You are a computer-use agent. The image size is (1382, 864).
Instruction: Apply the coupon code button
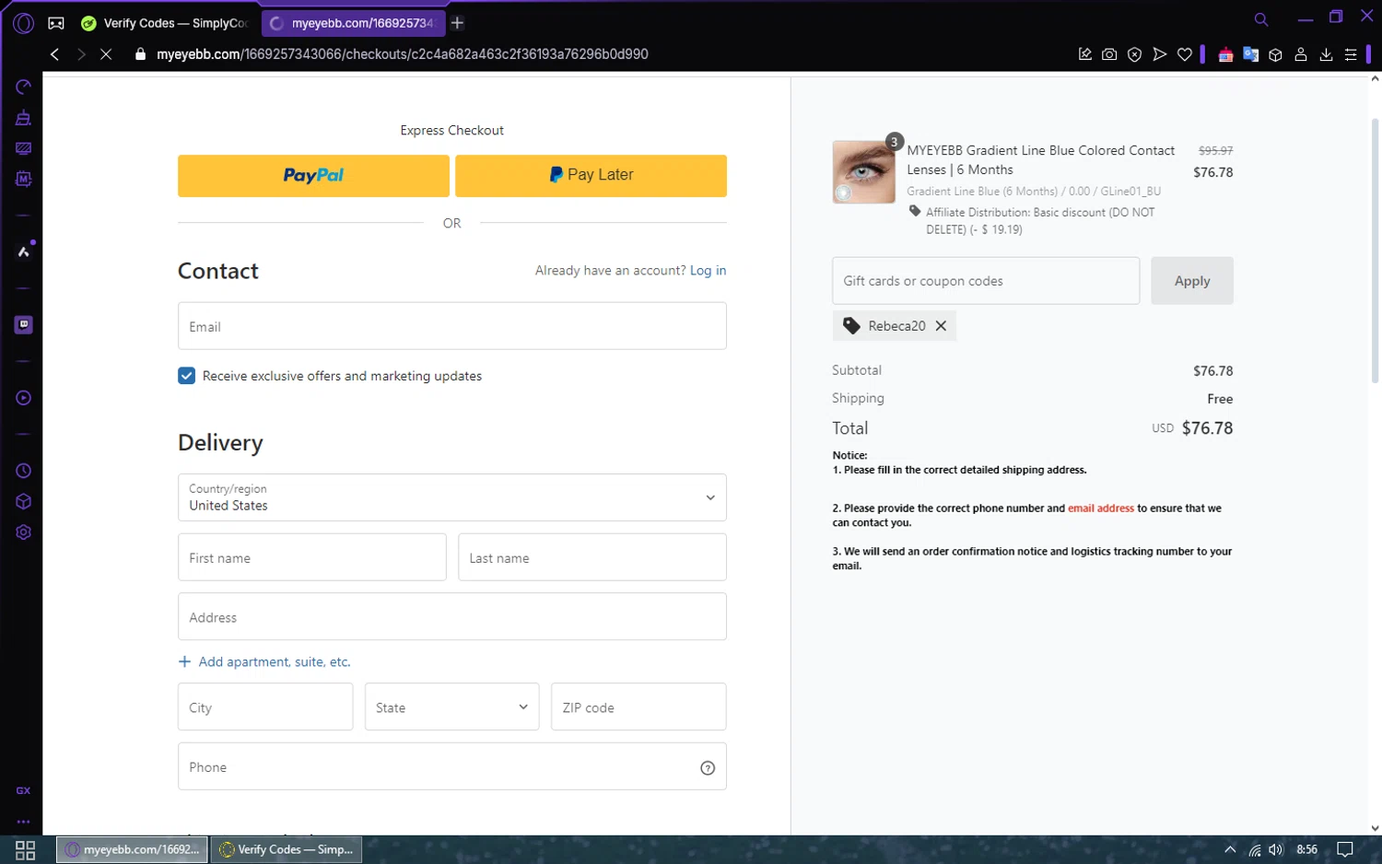tap(1192, 281)
